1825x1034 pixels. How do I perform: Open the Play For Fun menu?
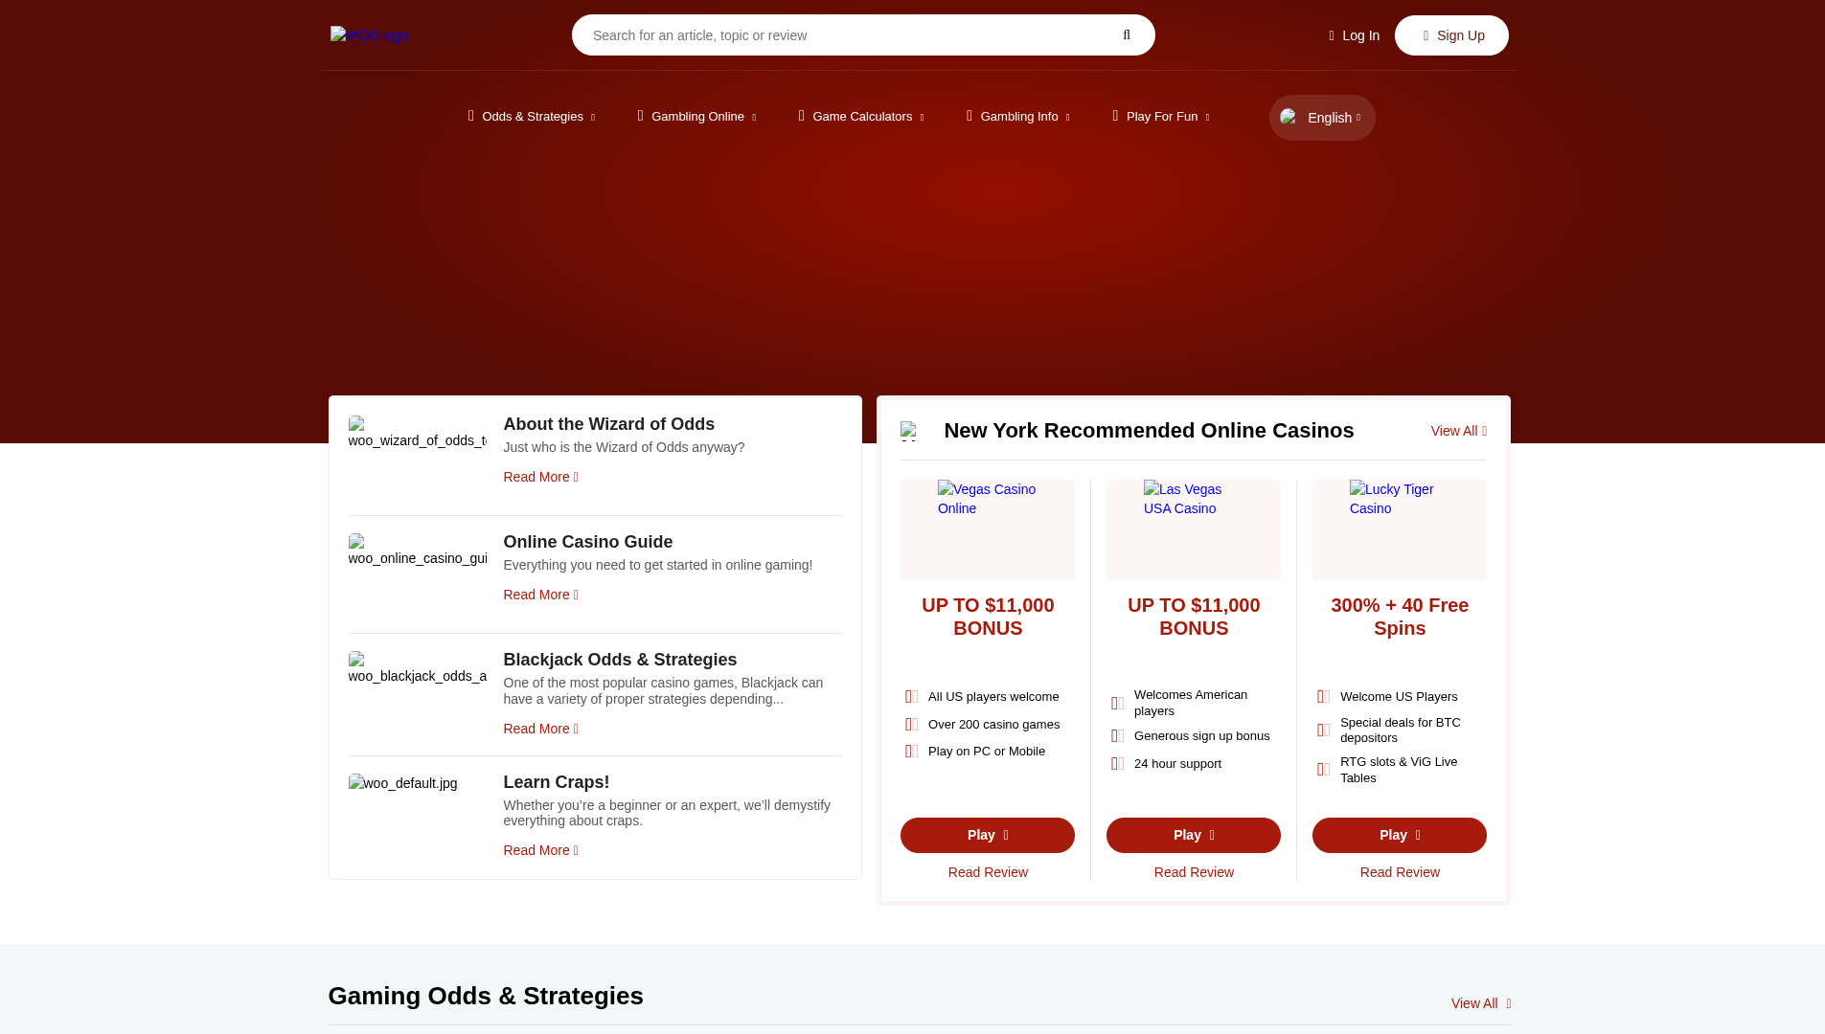(1161, 117)
